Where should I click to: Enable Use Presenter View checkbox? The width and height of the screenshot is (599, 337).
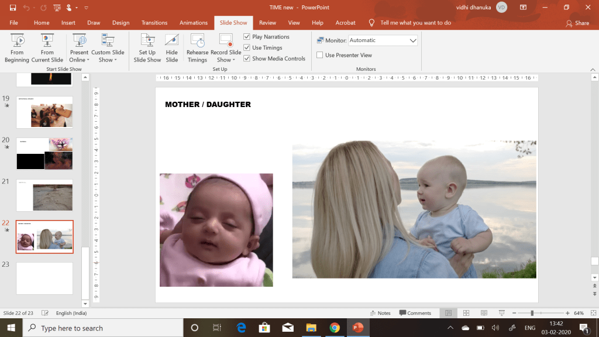coord(320,55)
